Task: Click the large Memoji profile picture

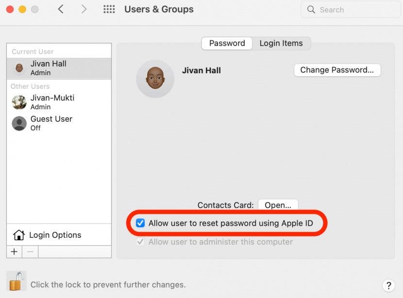Action: pos(155,78)
